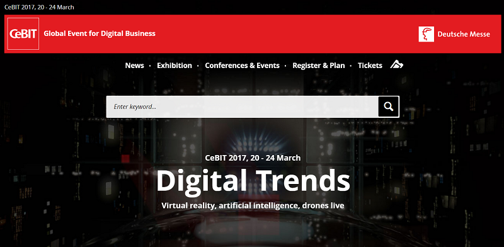Select Conferences & Events in the navigation
The image size is (504, 247).
coord(242,66)
